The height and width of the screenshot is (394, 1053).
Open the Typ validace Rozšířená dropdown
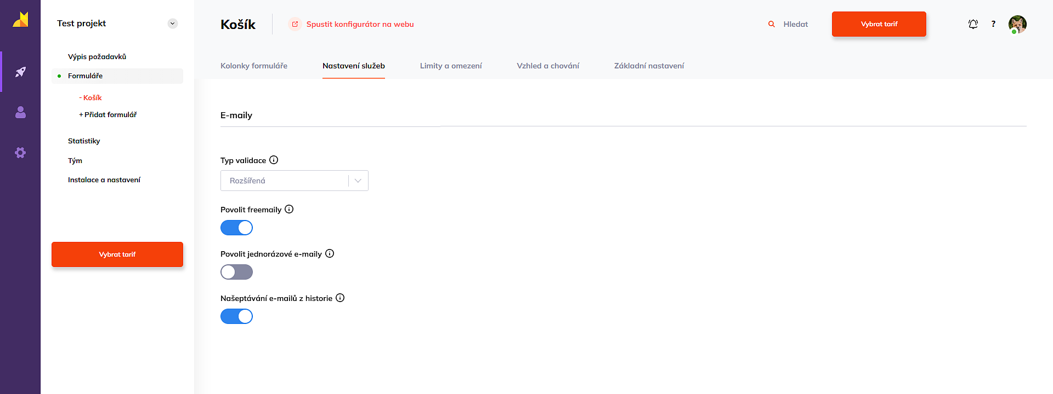coord(294,181)
